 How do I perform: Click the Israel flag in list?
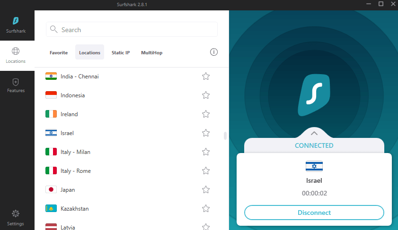tap(51, 133)
